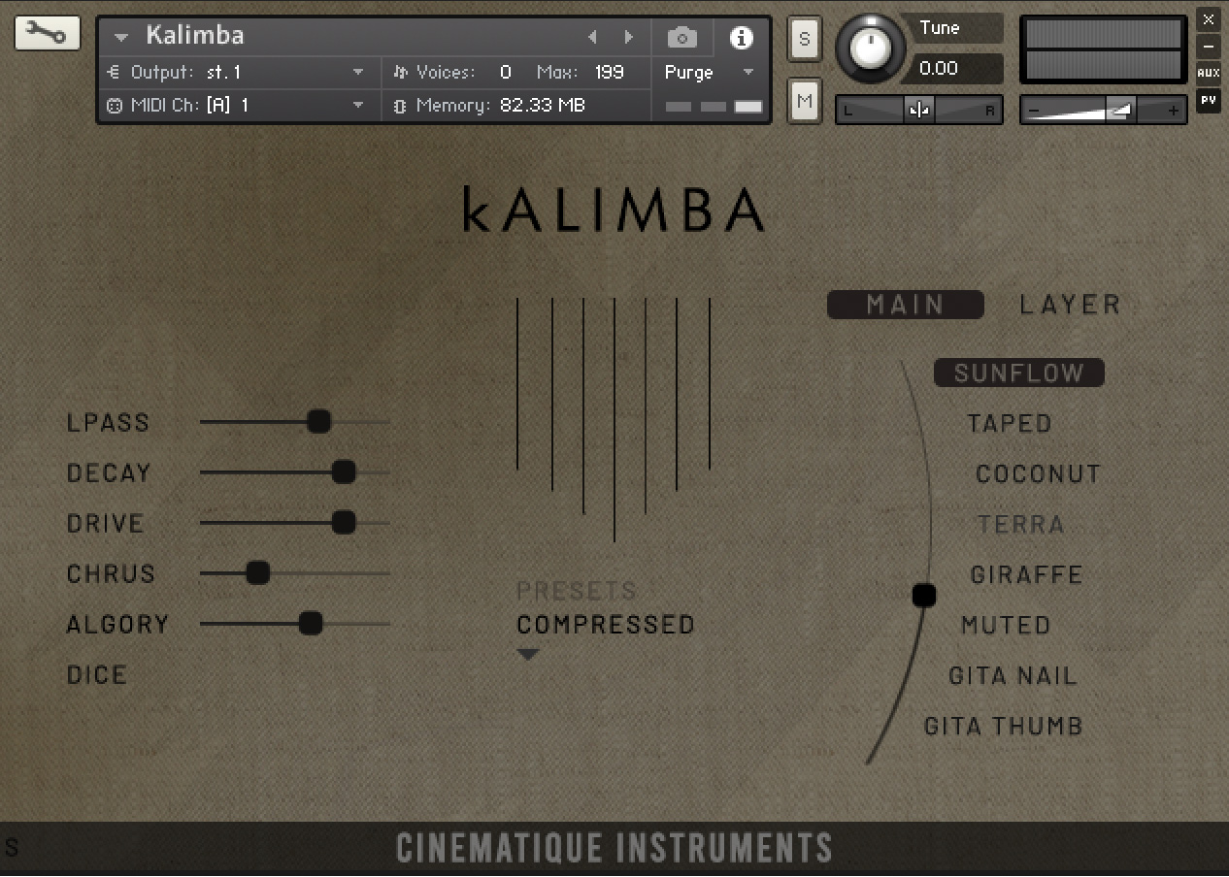Click the level meter display
Image resolution: width=1229 pixels, height=877 pixels.
1104,49
